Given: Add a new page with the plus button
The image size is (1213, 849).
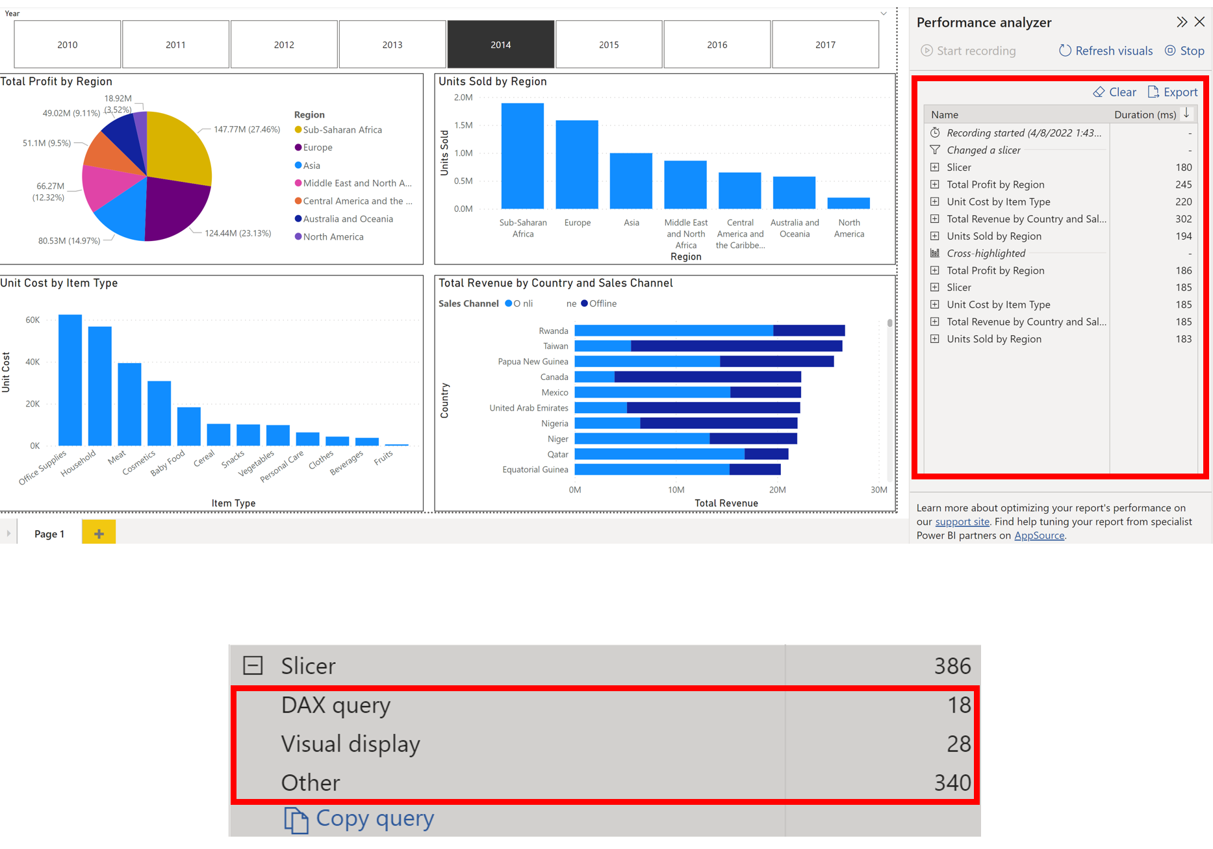Looking at the screenshot, I should click(98, 533).
